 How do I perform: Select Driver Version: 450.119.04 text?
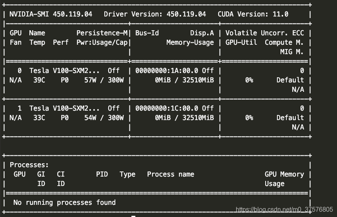click(155, 14)
